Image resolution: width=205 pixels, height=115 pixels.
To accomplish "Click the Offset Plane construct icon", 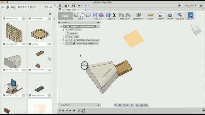I will 138,15.
